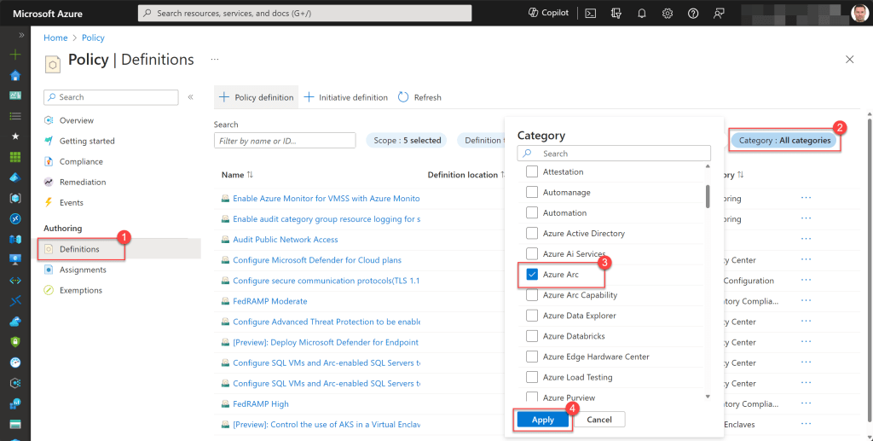Open Cloud Shell from top bar
The height and width of the screenshot is (441, 873).
point(589,13)
